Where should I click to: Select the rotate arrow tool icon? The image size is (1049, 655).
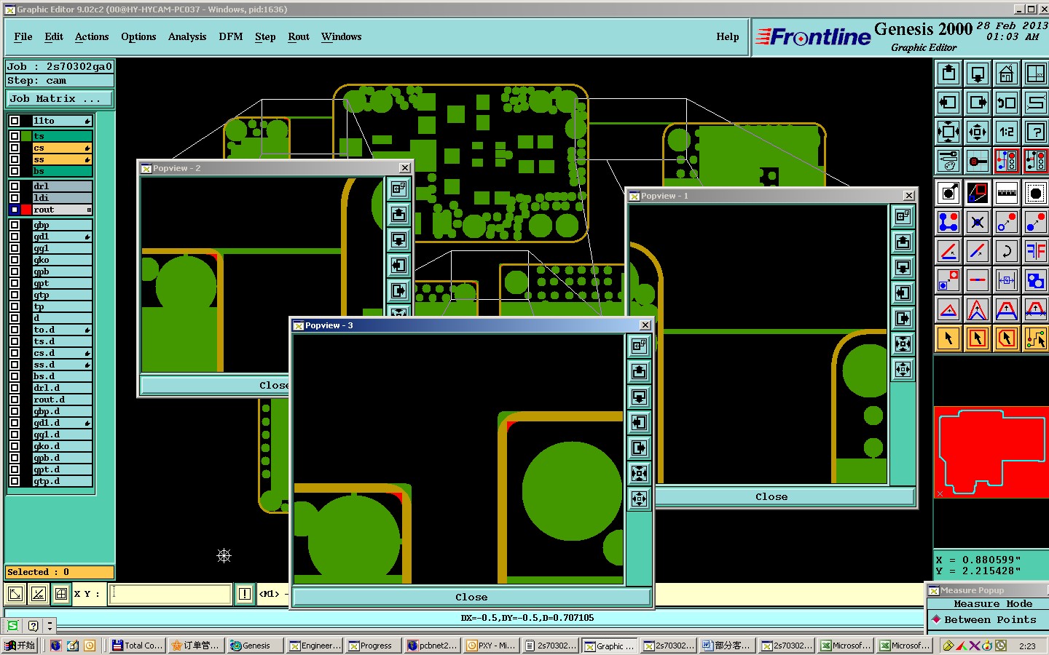tap(1007, 251)
